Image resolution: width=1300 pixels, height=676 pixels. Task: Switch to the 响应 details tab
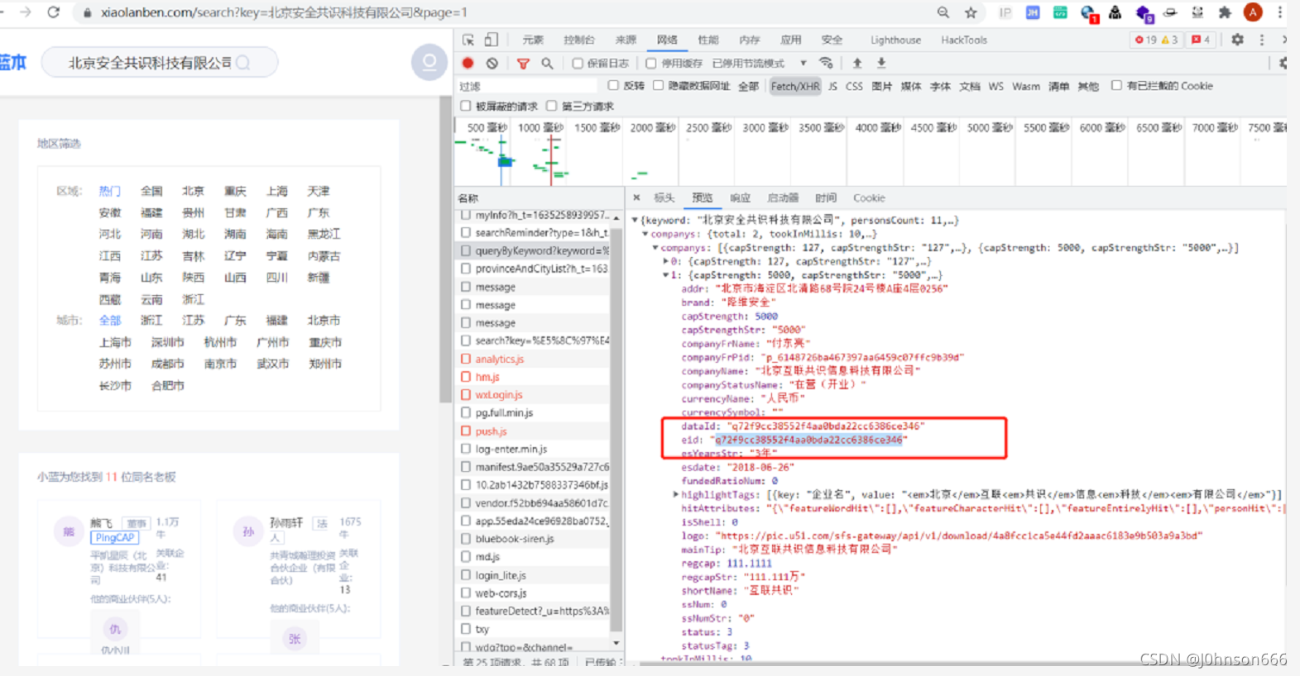click(740, 198)
